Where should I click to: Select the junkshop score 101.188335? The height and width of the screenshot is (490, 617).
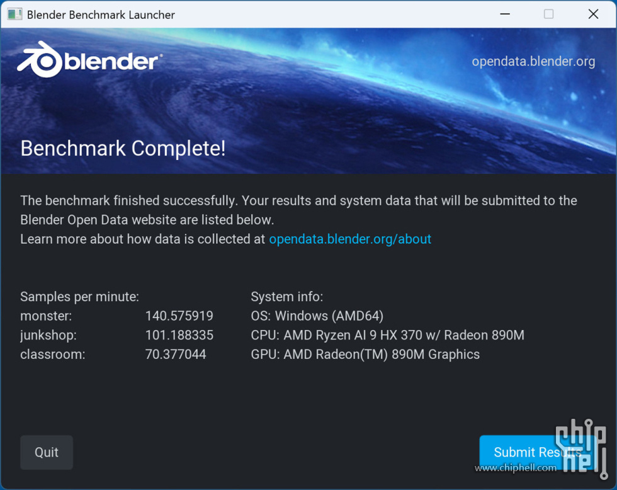point(179,335)
